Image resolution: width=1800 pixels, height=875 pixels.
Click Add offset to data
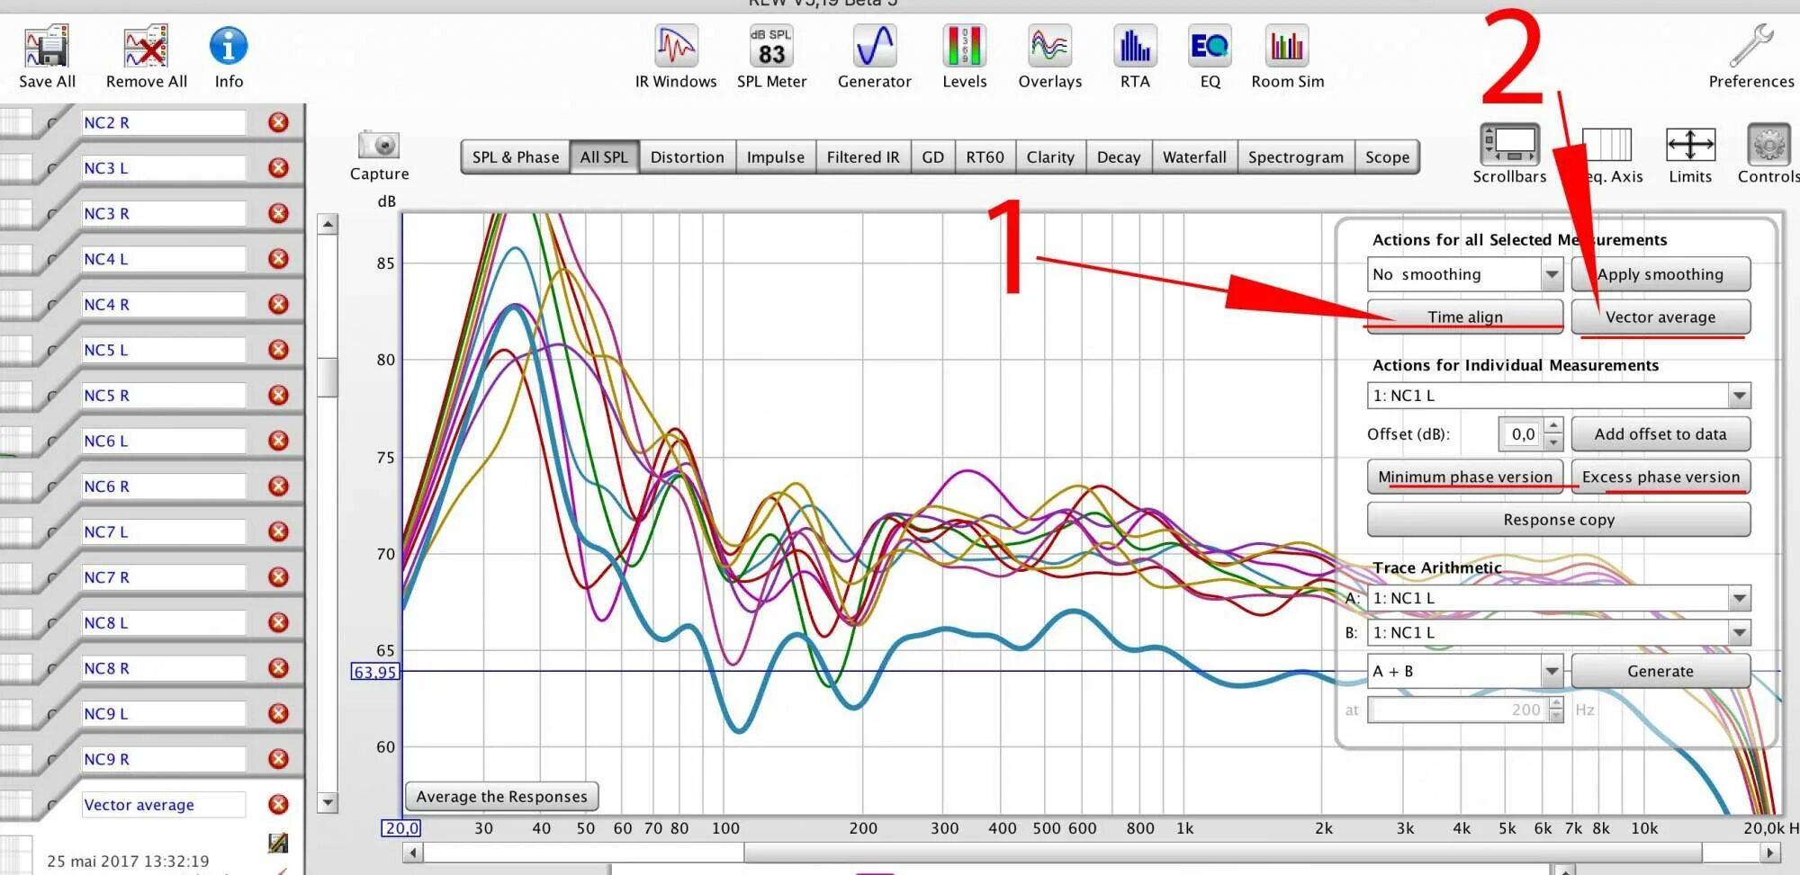coord(1660,433)
